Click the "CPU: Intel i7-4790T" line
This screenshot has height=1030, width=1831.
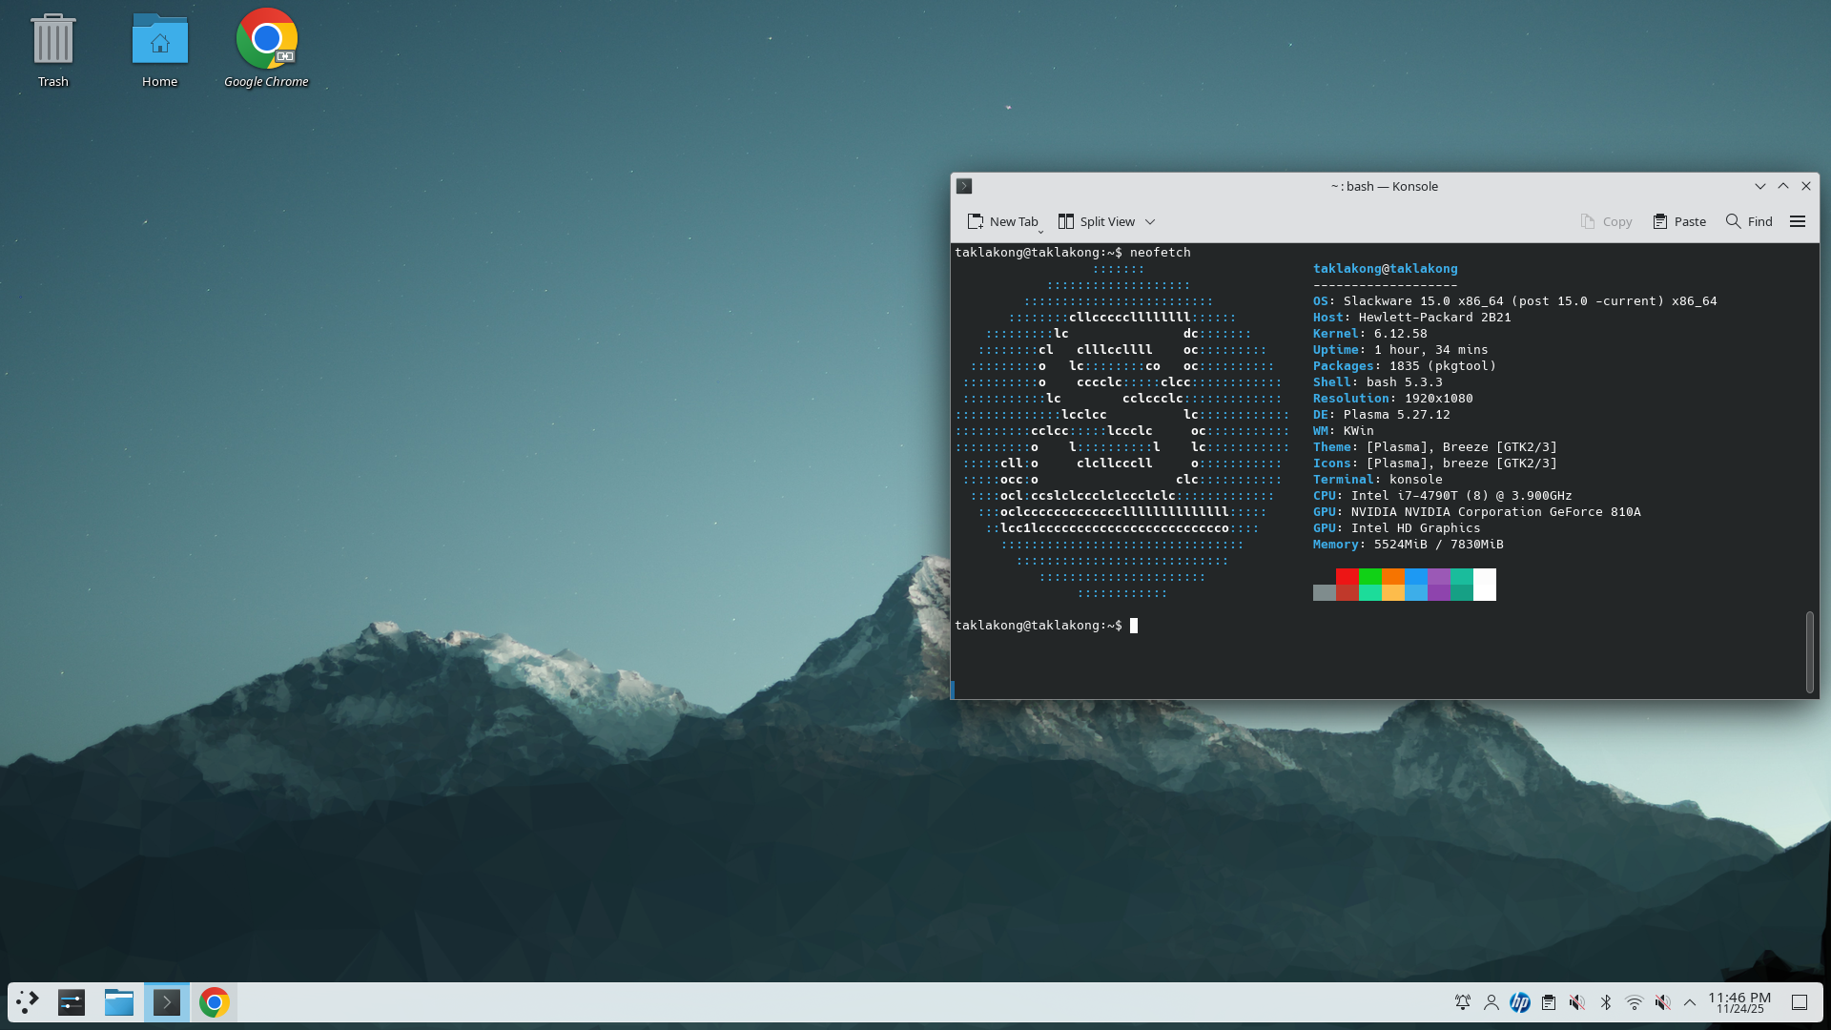(x=1443, y=496)
